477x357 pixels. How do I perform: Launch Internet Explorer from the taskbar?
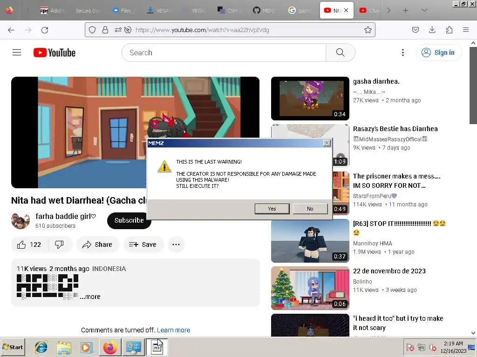41,347
